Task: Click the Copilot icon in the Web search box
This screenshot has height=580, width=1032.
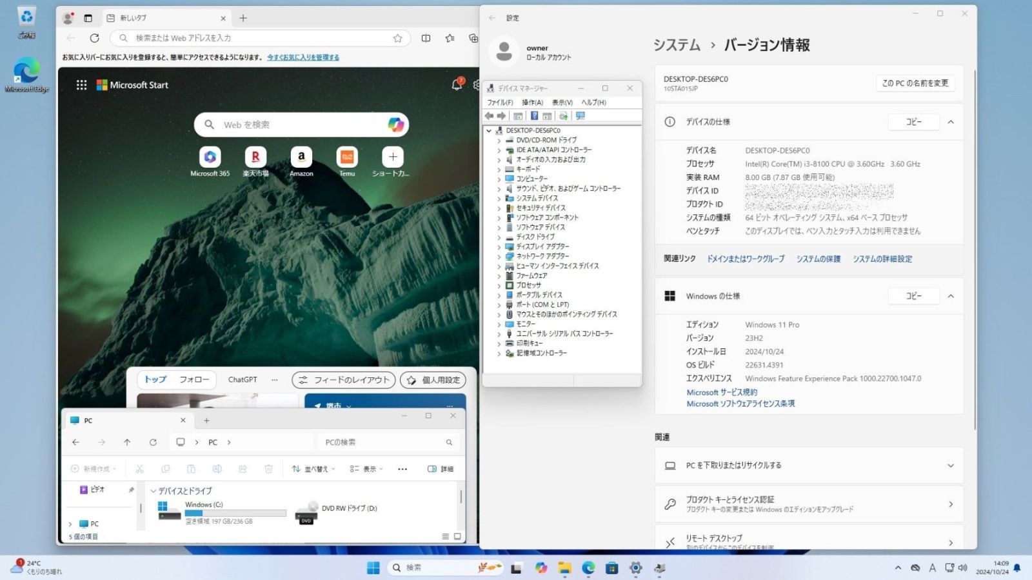Action: click(396, 125)
